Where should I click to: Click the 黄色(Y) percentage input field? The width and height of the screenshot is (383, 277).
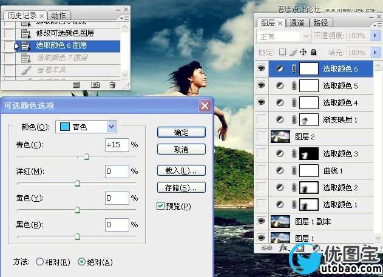117,198
